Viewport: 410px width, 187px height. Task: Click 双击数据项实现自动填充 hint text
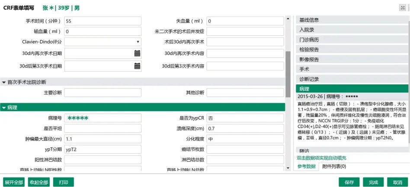pyautogui.click(x=322, y=158)
